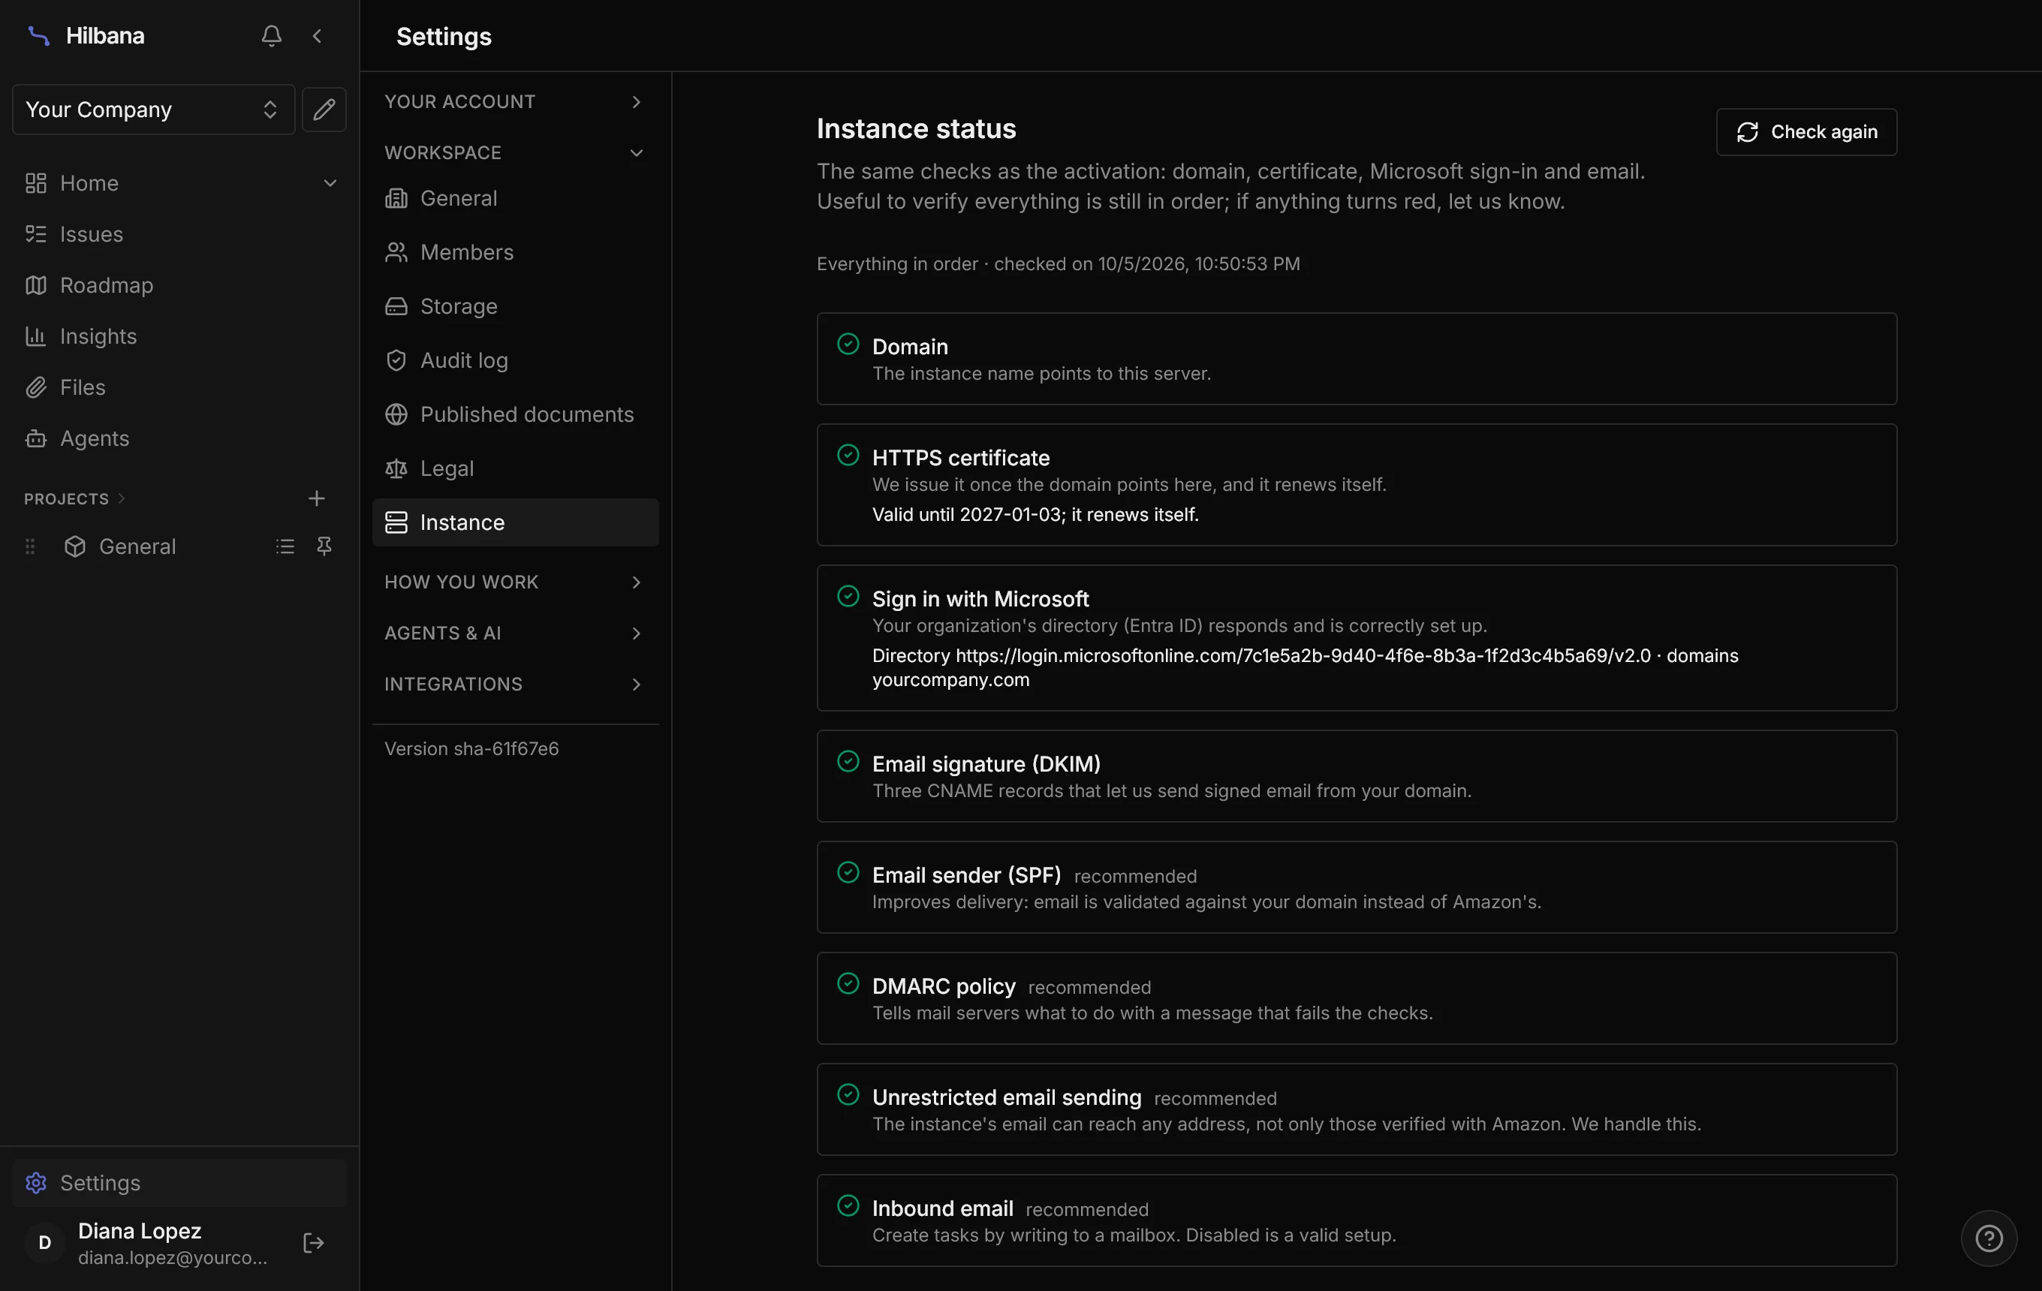This screenshot has width=2042, height=1291.
Task: Open the General project
Action: (137, 546)
